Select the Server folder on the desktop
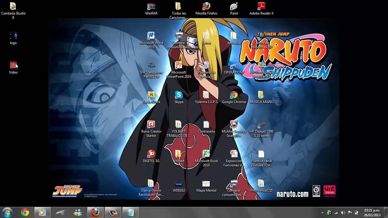 click(206, 38)
